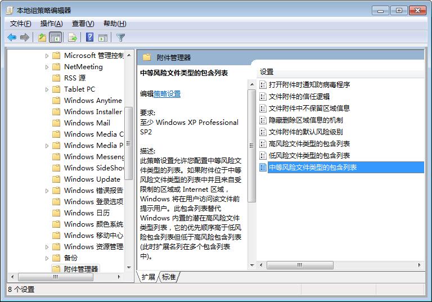Click policy icon beside 隐藏删除区域信息的机制
This screenshot has height=302, width=432.
click(263, 120)
